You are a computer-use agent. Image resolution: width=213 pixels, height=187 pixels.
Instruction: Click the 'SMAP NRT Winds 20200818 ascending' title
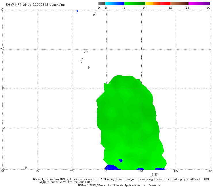[35, 5]
